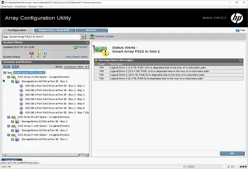The image size is (248, 169).
Task: Expand StorageWorks D2700 under Array B
Action: 12,122
